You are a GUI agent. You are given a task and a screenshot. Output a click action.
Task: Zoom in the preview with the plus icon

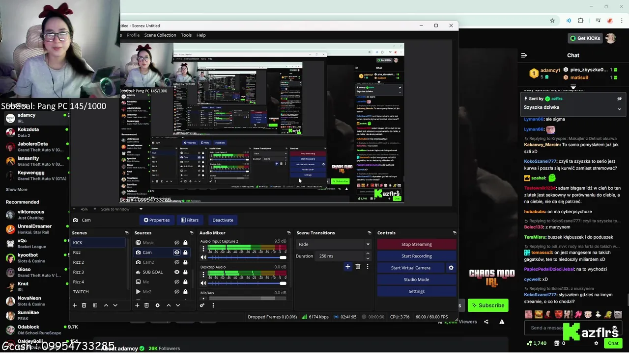click(x=95, y=209)
